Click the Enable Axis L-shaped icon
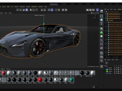The width and height of the screenshot is (122, 91). [34, 10]
